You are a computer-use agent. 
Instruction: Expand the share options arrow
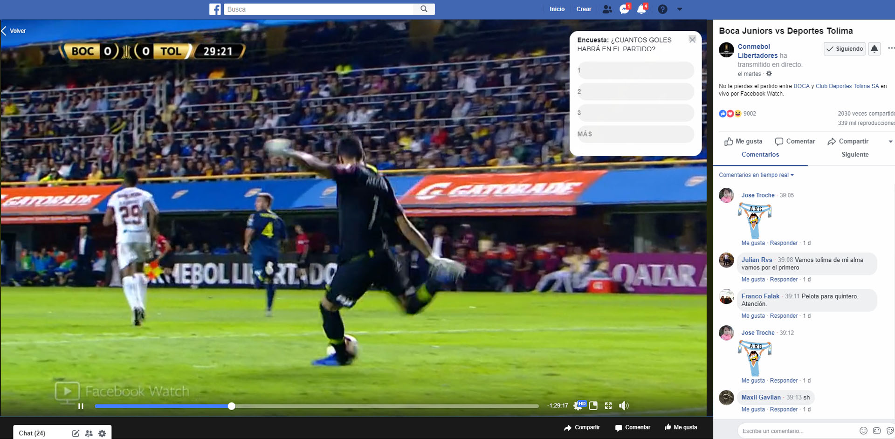[890, 142]
